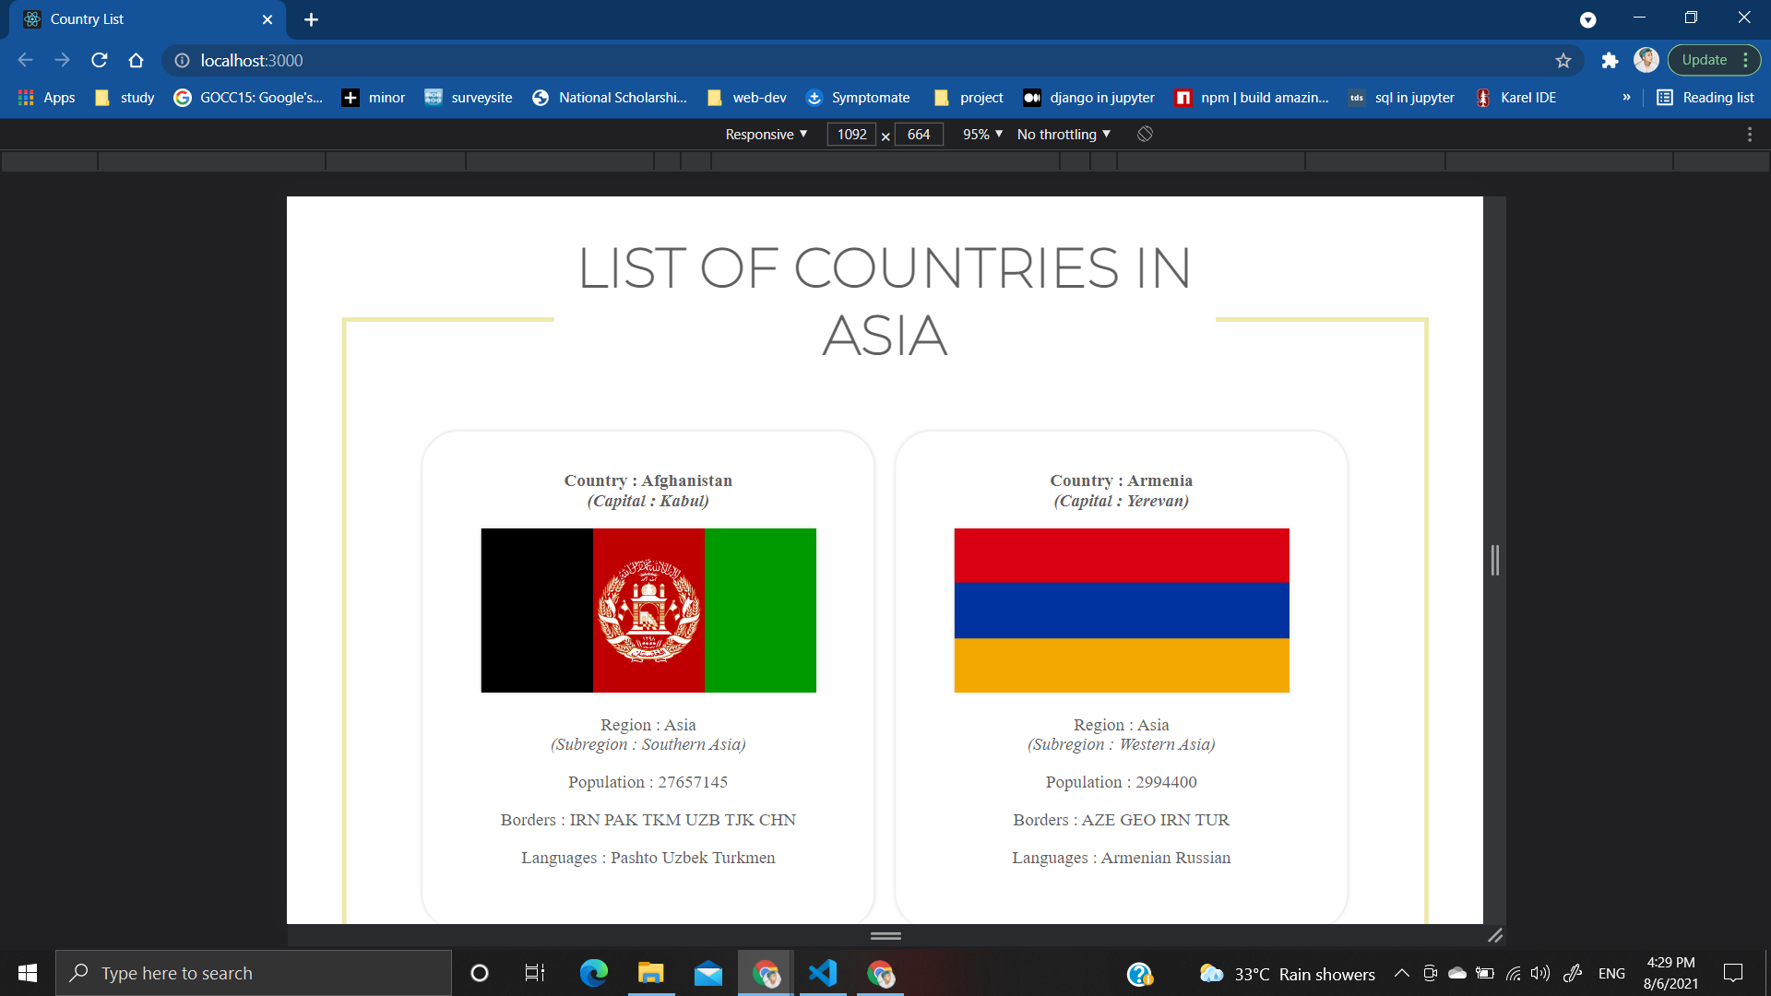
Task: Open the Cortana circle icon
Action: pyautogui.click(x=479, y=973)
